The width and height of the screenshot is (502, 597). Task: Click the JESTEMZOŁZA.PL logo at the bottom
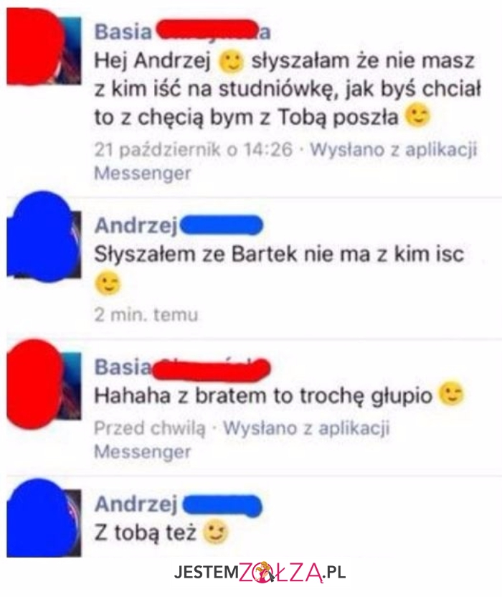[260, 572]
